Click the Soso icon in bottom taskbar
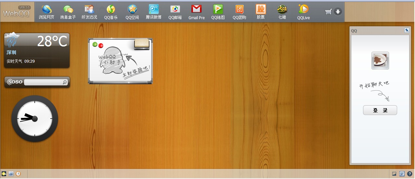Screen dimensions: 415x179 point(11,174)
